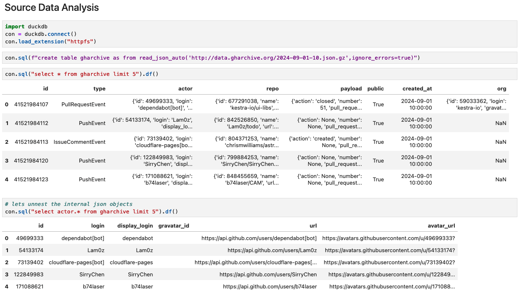Screen dimensions: 522x298
Task: Select the 'created_at' column header
Action: [417, 88]
